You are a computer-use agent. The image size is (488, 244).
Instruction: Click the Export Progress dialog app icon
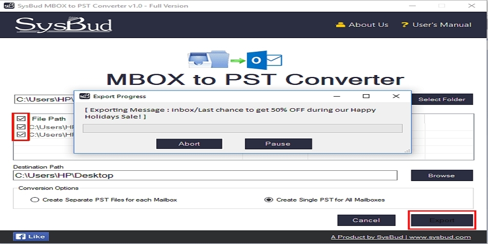84,96
